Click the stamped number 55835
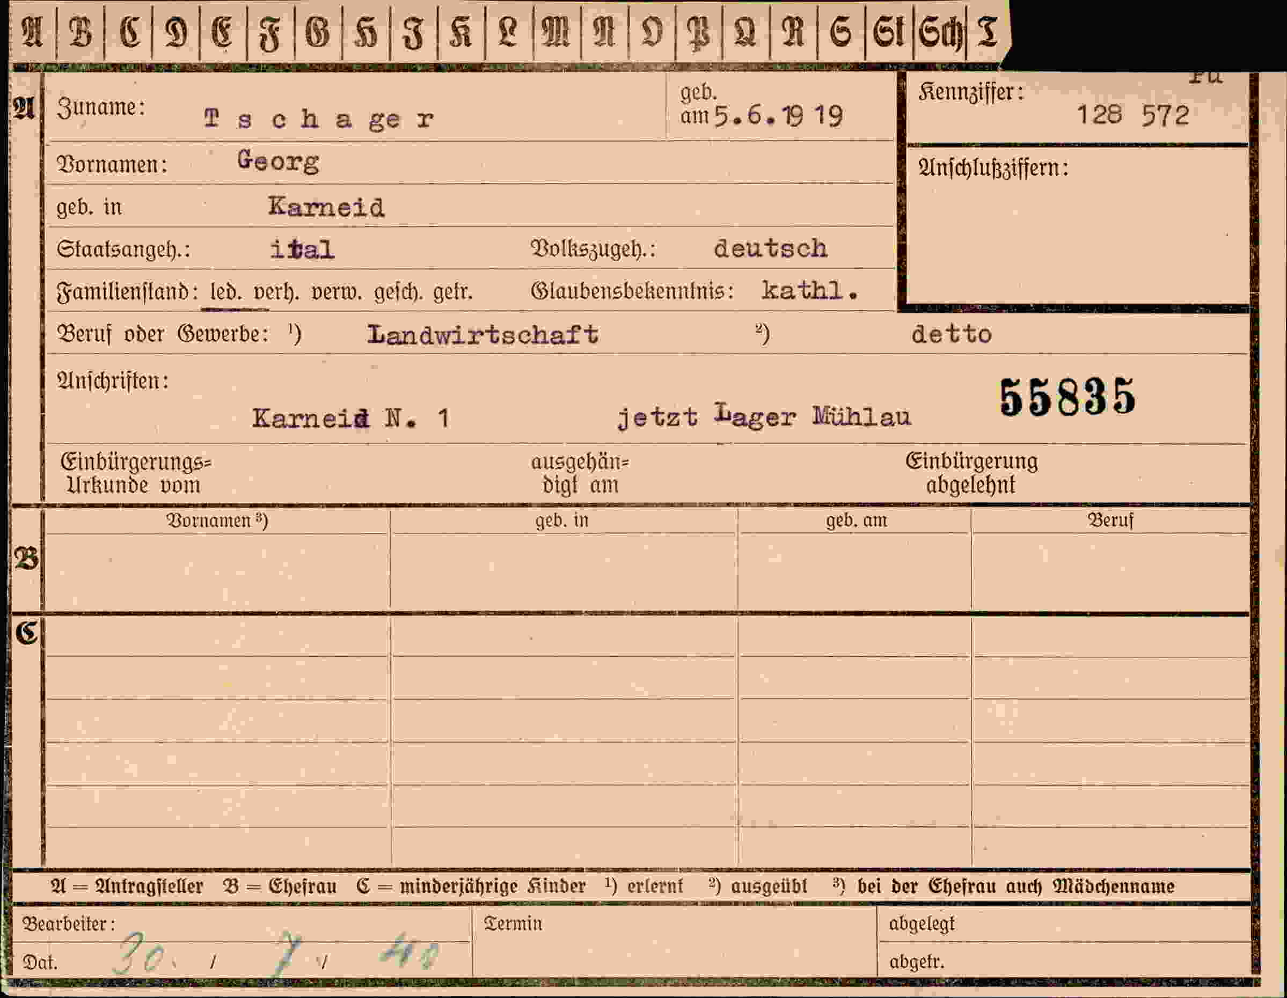Image resolution: width=1287 pixels, height=998 pixels. click(x=1067, y=397)
